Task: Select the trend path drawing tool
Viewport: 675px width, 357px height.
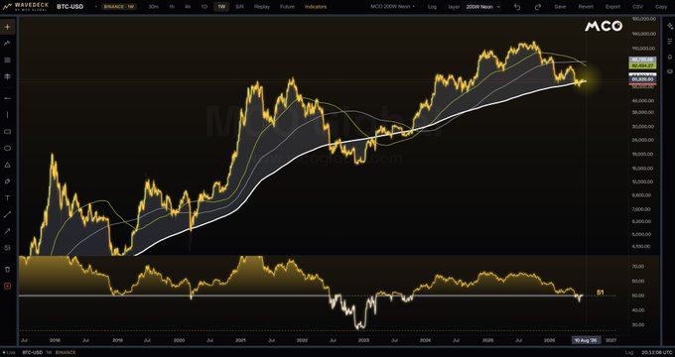Action: pyautogui.click(x=7, y=44)
